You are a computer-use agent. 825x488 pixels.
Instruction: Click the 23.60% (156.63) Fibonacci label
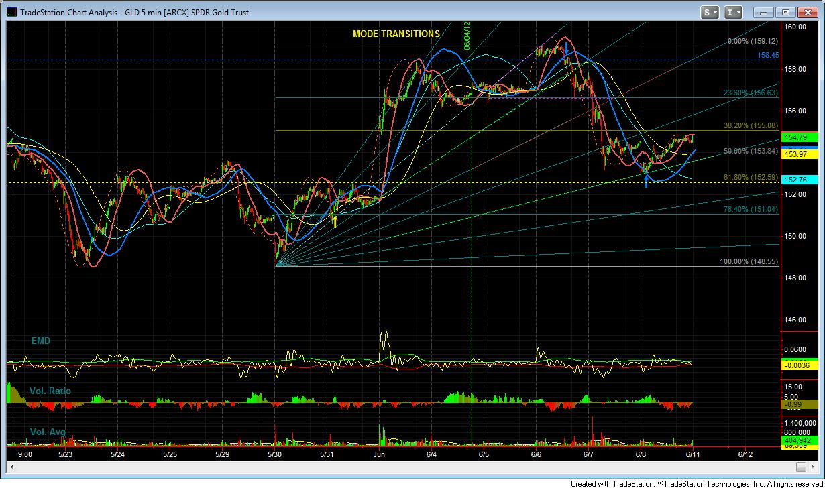[751, 93]
